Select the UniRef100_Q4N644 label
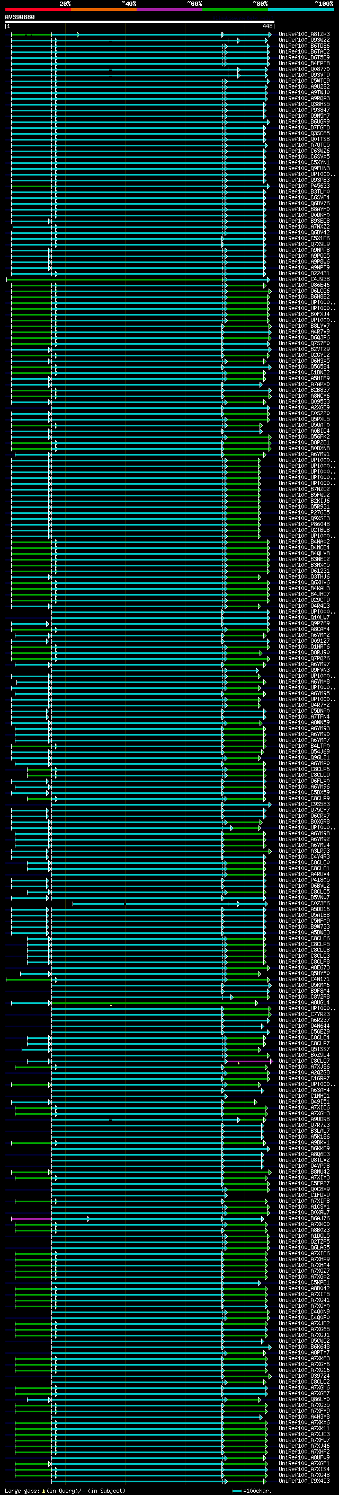The width and height of the screenshot is (339, 1495). click(x=304, y=1026)
